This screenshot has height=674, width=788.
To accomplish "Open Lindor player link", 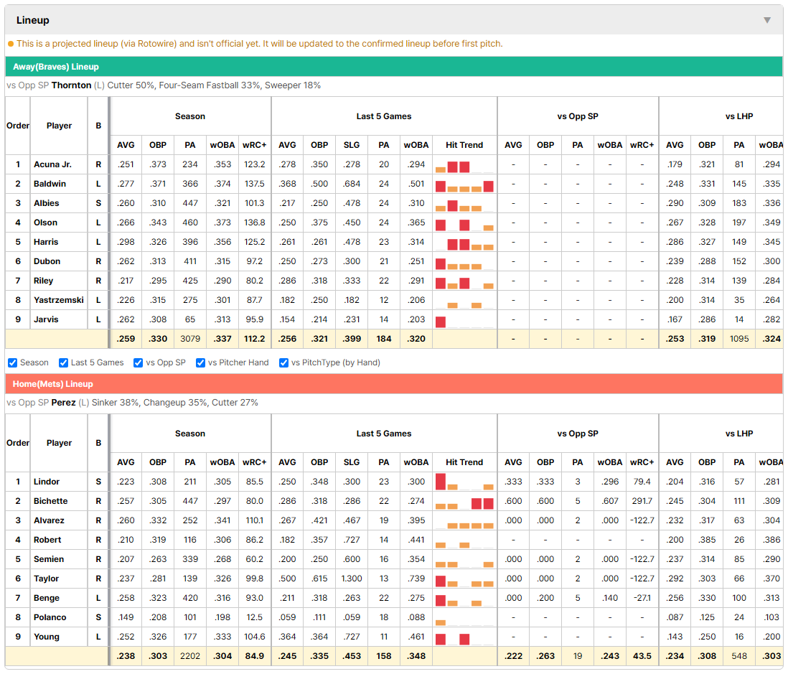I will 47,482.
